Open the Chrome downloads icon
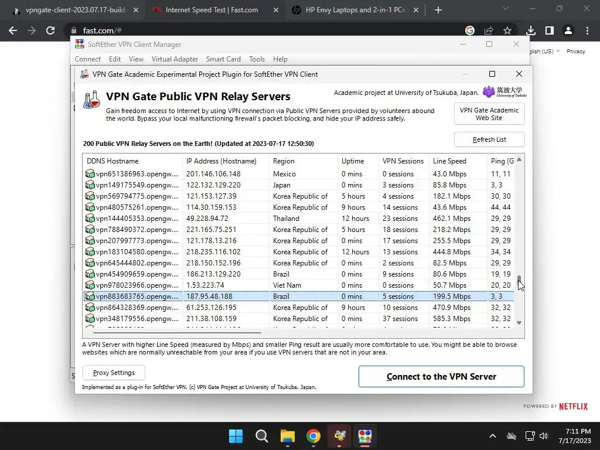 coord(531,30)
